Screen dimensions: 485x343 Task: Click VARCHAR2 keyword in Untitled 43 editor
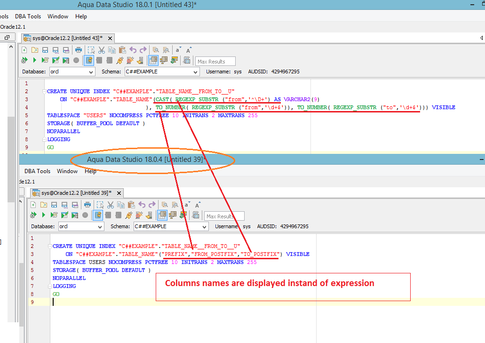[297, 99]
